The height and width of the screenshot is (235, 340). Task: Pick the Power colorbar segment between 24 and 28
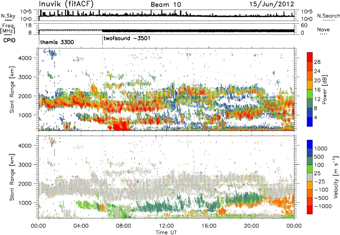click(310, 67)
